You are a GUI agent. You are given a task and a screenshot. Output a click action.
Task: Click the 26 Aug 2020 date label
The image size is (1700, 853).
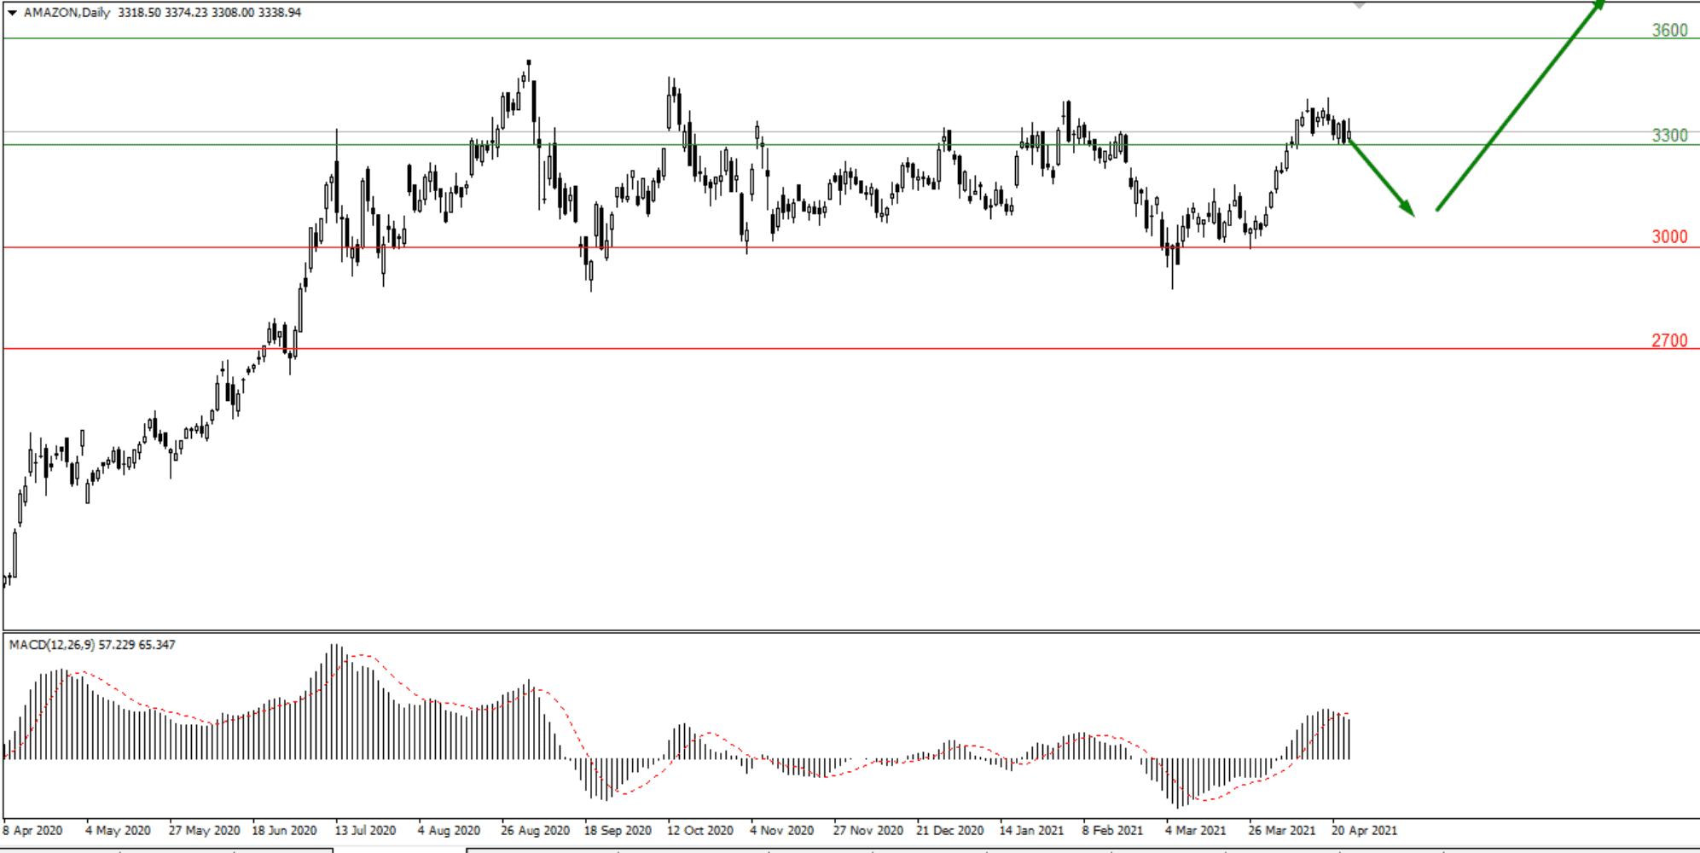[x=535, y=830]
